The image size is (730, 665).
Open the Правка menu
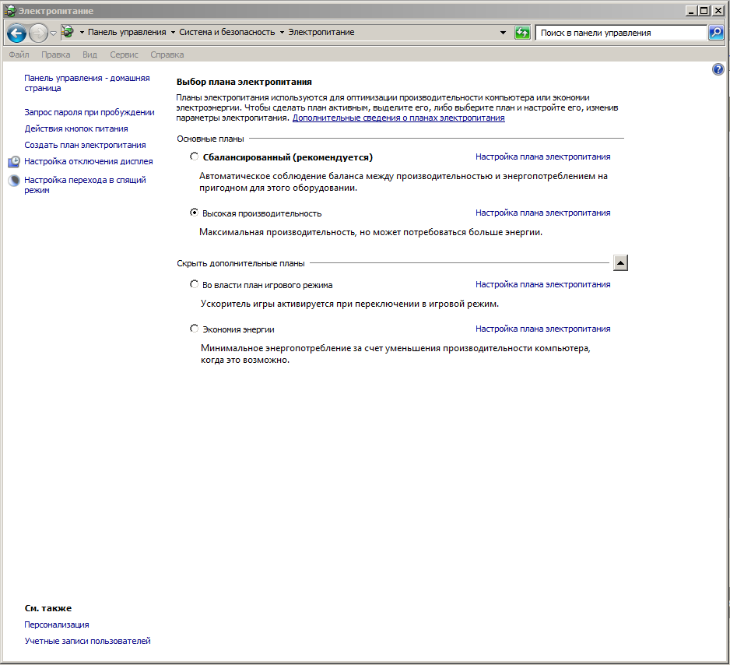(56, 55)
